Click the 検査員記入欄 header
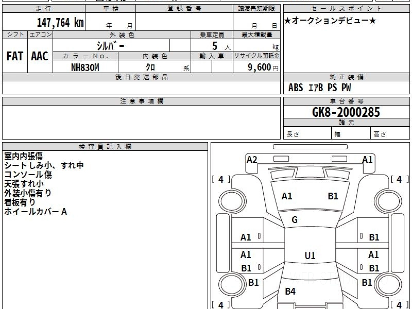Image resolution: width=412 pixels, height=309 pixels. [105, 146]
